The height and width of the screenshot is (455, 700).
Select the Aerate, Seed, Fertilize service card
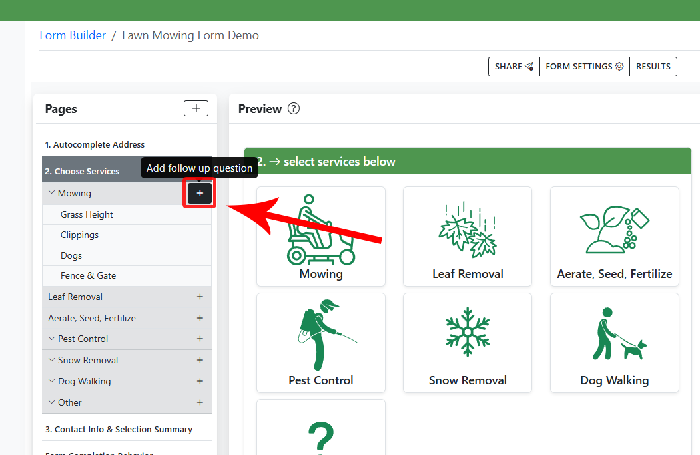point(615,236)
